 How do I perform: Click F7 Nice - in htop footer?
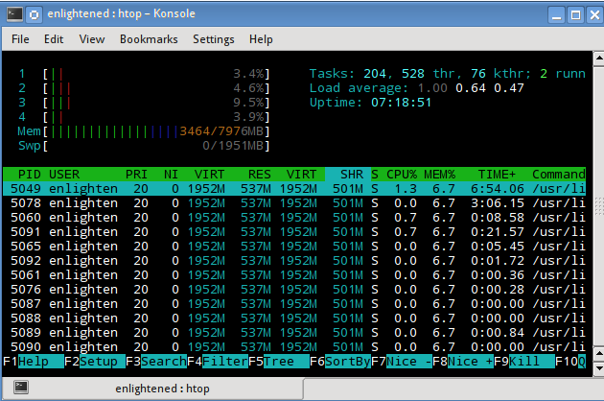coord(402,362)
